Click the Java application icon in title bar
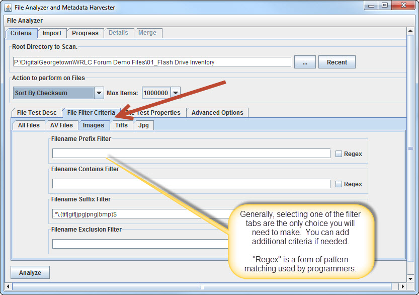 point(8,8)
